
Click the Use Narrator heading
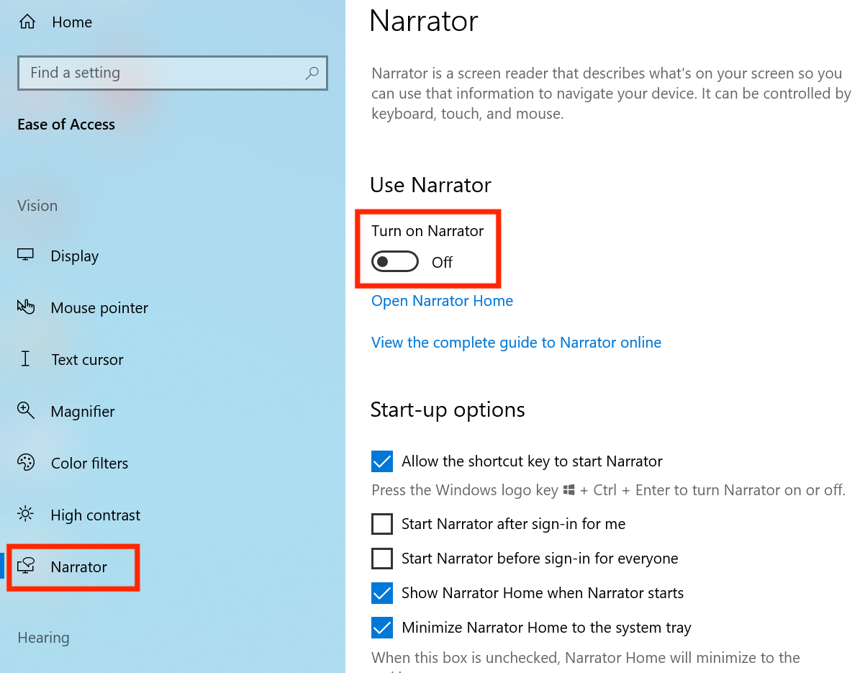[430, 185]
